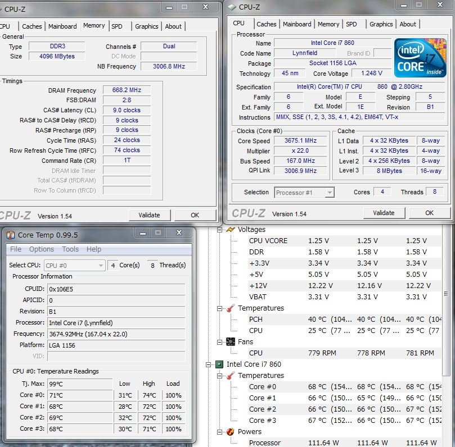Open the SPD tab in right CPU-Z window
Image resolution: width=455 pixels, height=447 pixels.
pyautogui.click(x=352, y=24)
